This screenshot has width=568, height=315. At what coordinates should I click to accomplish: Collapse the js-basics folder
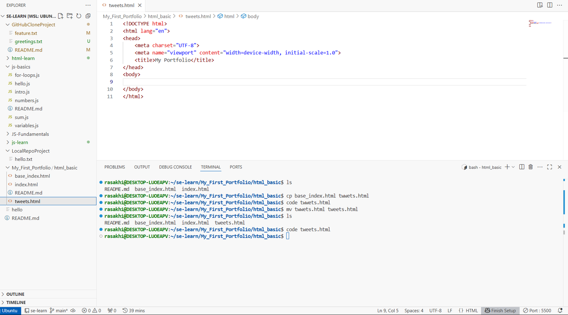(21, 67)
